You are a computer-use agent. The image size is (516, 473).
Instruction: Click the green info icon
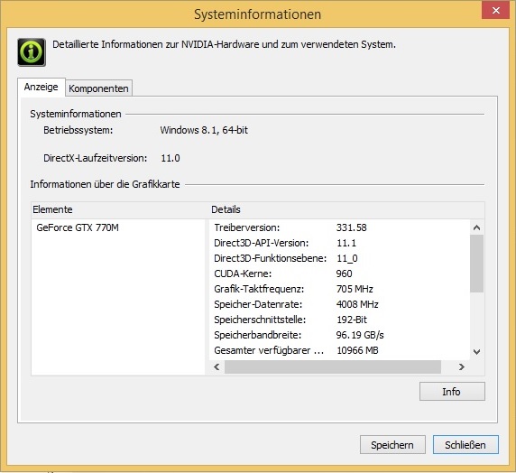tap(32, 52)
